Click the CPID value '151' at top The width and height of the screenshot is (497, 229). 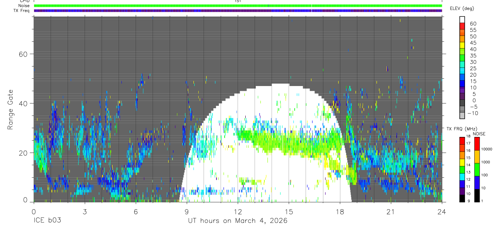(x=238, y=1)
